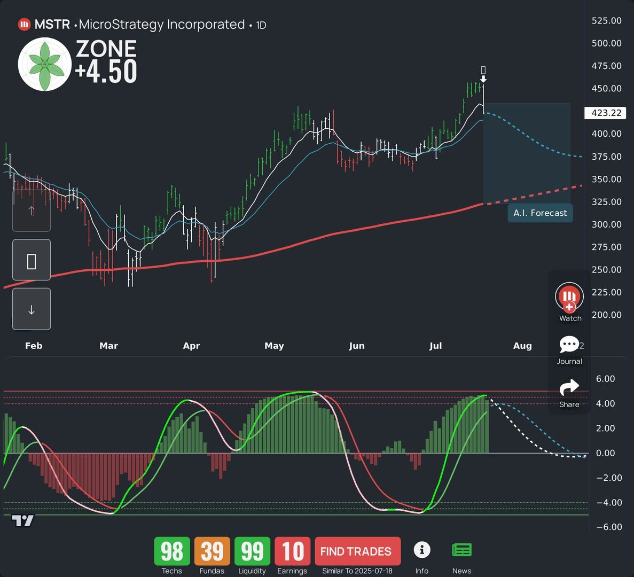Click MicroStrategy Incorporated company name

point(162,25)
